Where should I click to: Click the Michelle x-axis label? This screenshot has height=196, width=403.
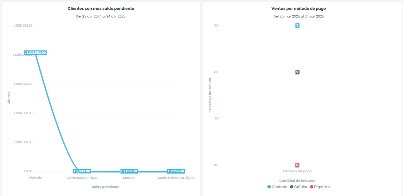pos(35,178)
